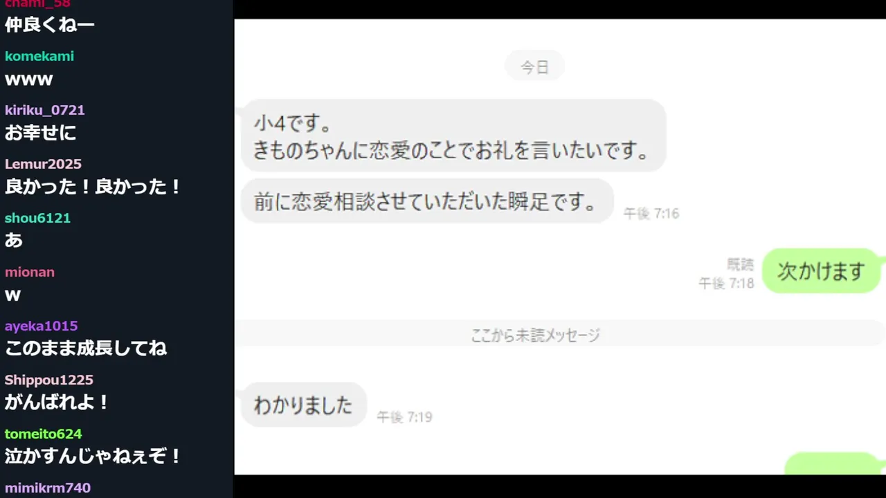This screenshot has width=886, height=498.
Task: Open shou6121's profile name
Action: point(38,219)
